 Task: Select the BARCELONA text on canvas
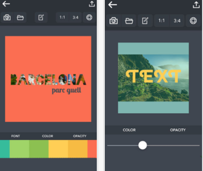pos(48,79)
